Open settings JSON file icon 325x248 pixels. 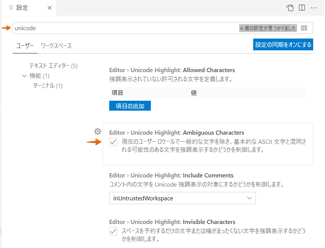(x=290, y=8)
